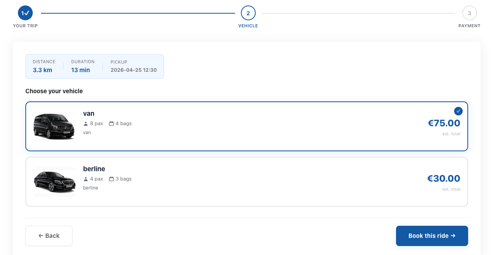
Task: Click the '4 bags' text on van card
Action: [x=124, y=124]
